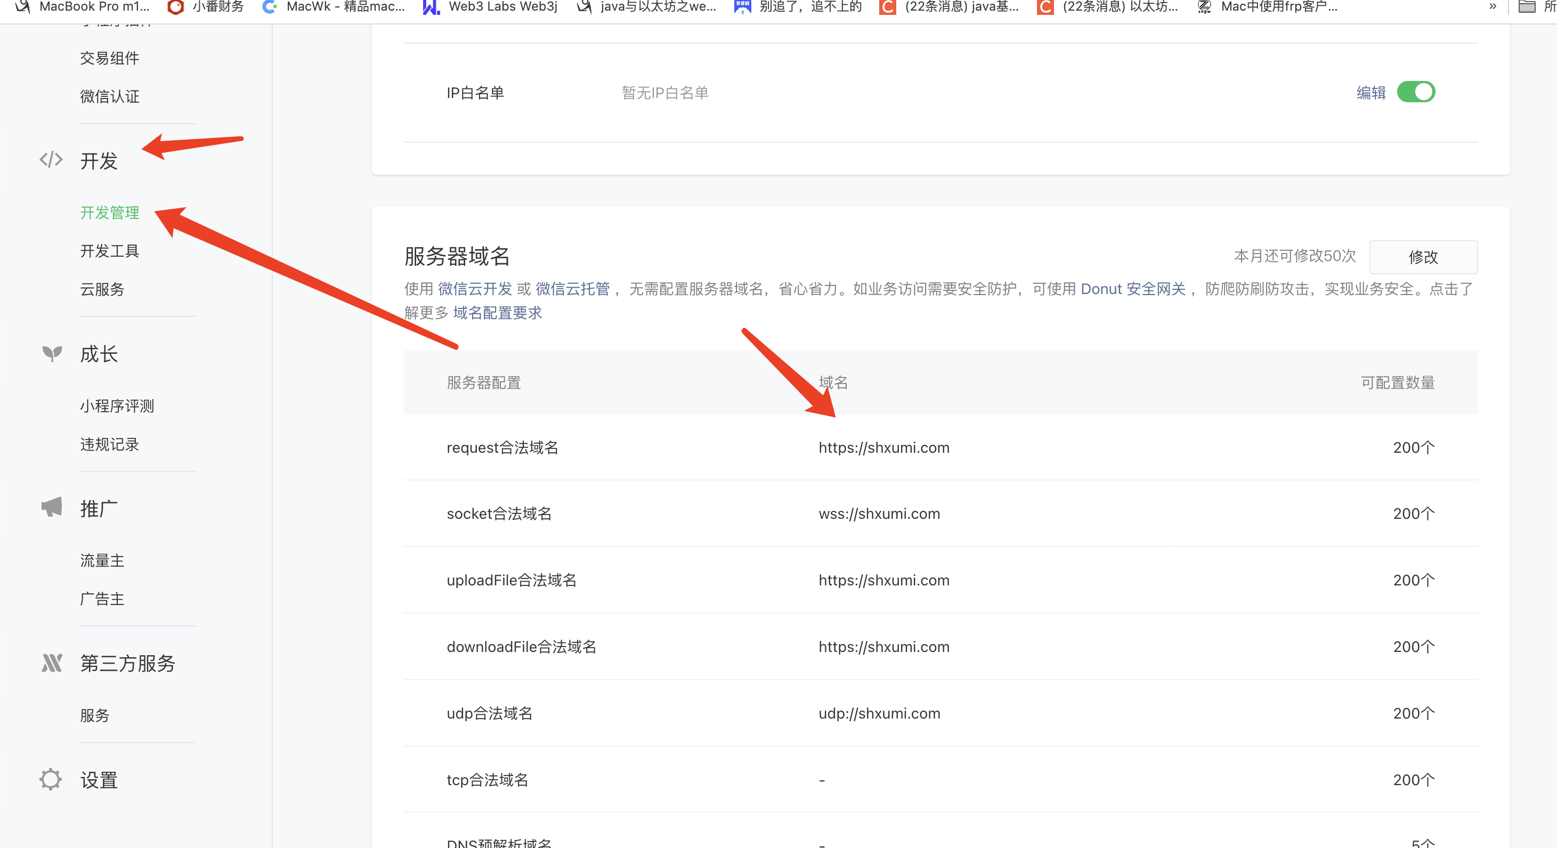Click the 开发 section heading

point(99,161)
